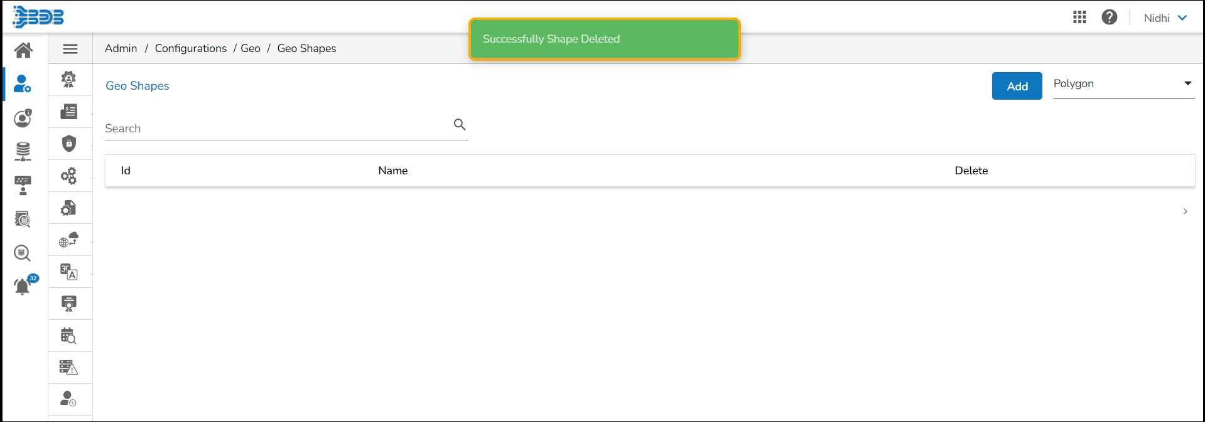Go to the Home icon in sidebar
This screenshot has height=422, width=1205.
pyautogui.click(x=23, y=50)
